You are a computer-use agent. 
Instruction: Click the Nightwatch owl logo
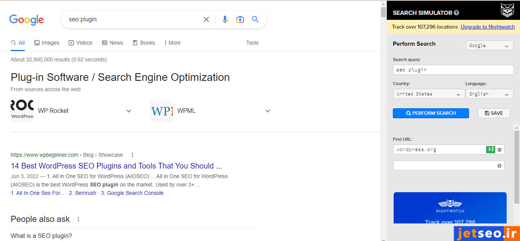[507, 10]
